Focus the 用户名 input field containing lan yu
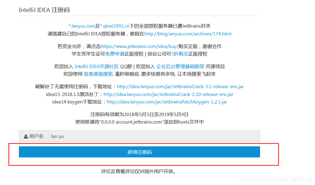The height and width of the screenshot is (185, 315). [154, 136]
